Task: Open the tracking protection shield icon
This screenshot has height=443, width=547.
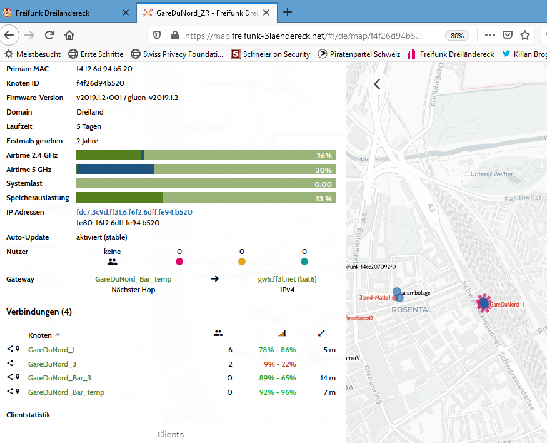Action: (157, 35)
